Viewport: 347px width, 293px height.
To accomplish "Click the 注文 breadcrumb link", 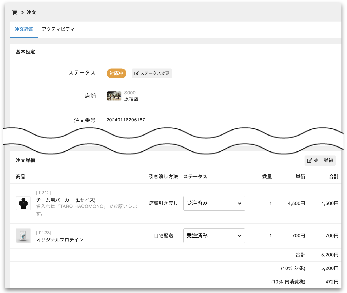I will coord(31,12).
